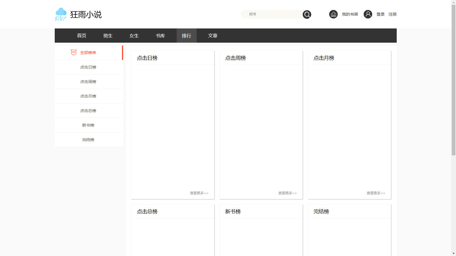The width and height of the screenshot is (456, 256).
Task: Go to the 首页 homepage tab
Action: 81,36
